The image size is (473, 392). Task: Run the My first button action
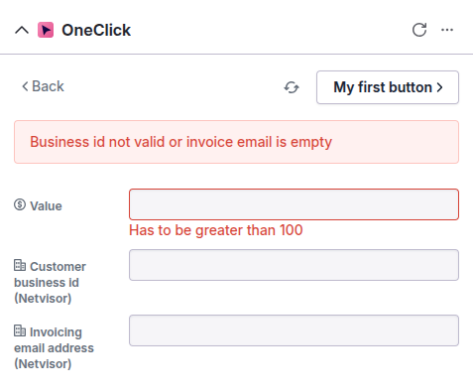coord(388,87)
